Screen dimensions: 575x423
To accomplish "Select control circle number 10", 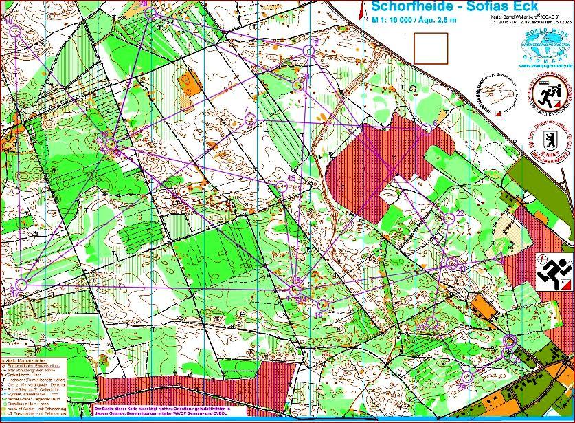I will tap(324, 304).
